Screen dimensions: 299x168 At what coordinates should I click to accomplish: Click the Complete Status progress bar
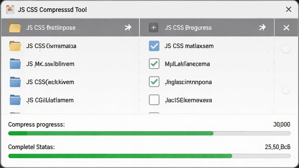(x=149, y=156)
